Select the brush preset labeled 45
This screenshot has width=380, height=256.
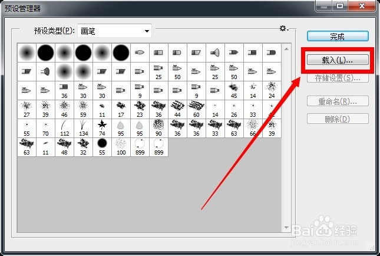[234, 90]
